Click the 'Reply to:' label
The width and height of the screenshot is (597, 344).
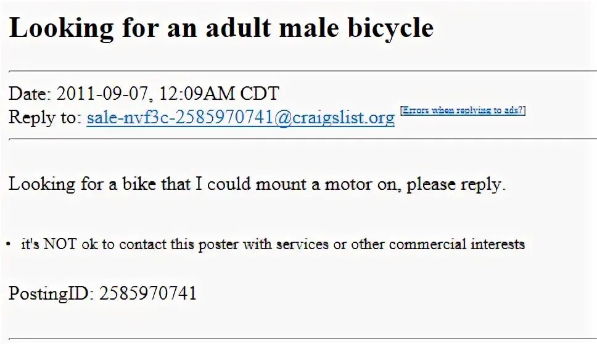click(x=44, y=118)
